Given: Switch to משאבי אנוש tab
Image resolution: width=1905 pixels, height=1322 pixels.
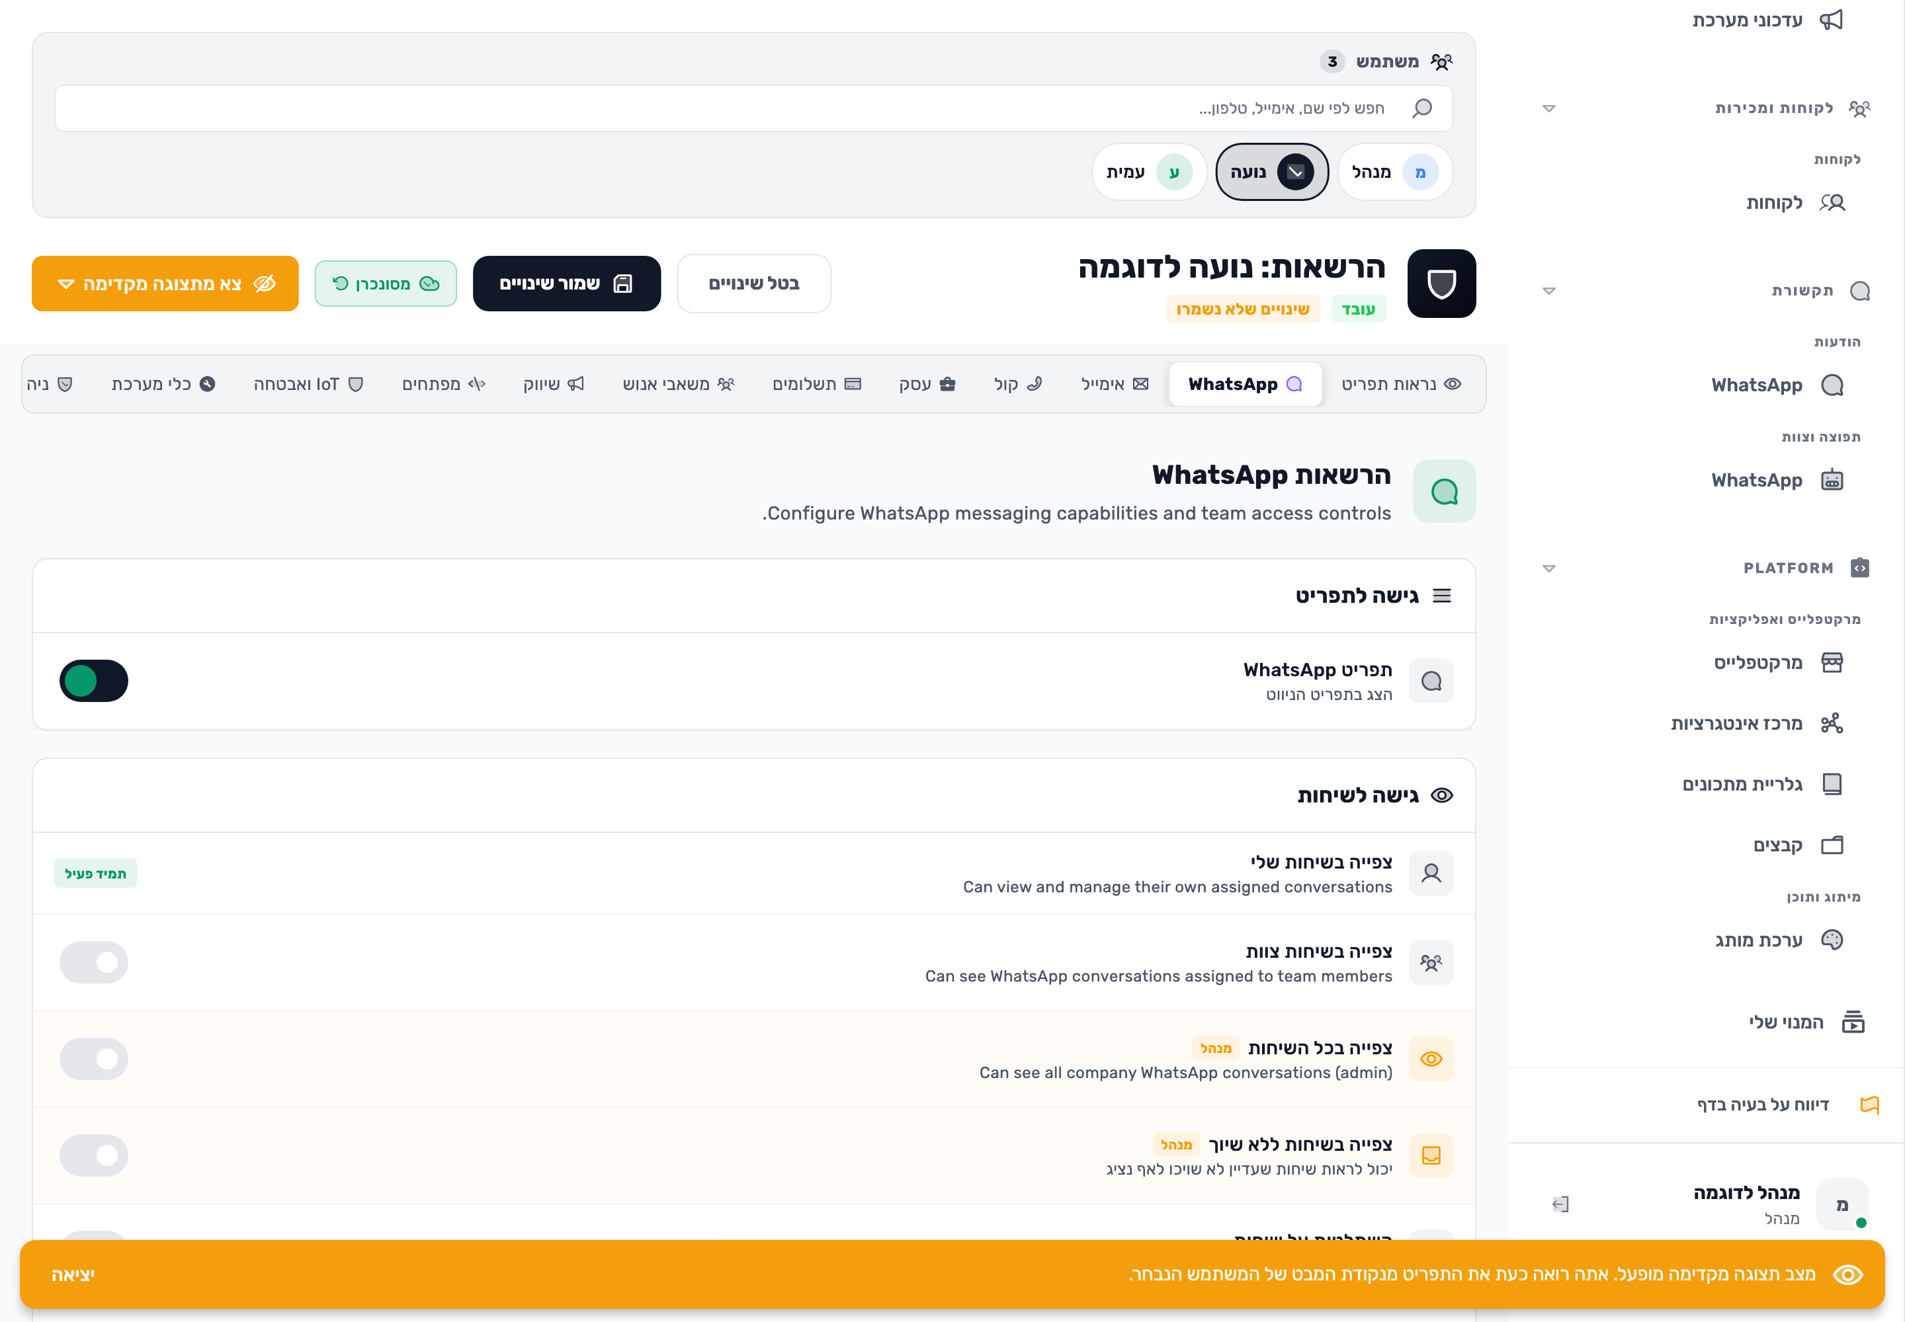Looking at the screenshot, I should [679, 384].
